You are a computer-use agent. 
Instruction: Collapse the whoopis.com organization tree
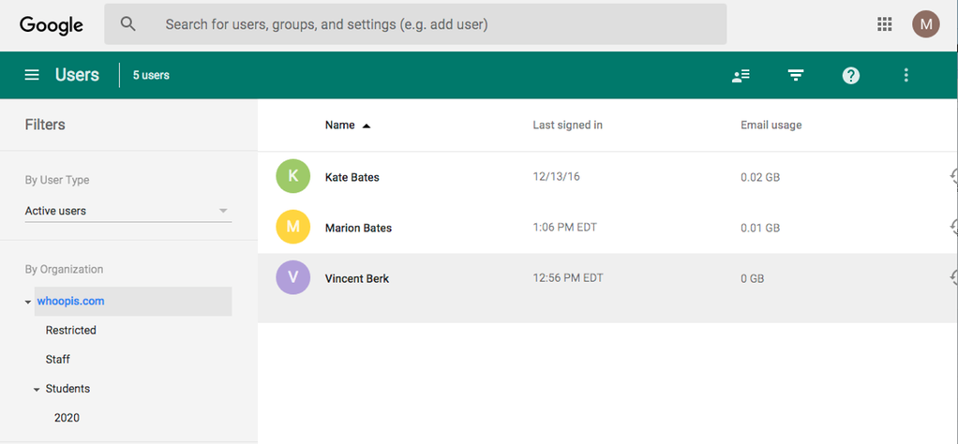28,302
